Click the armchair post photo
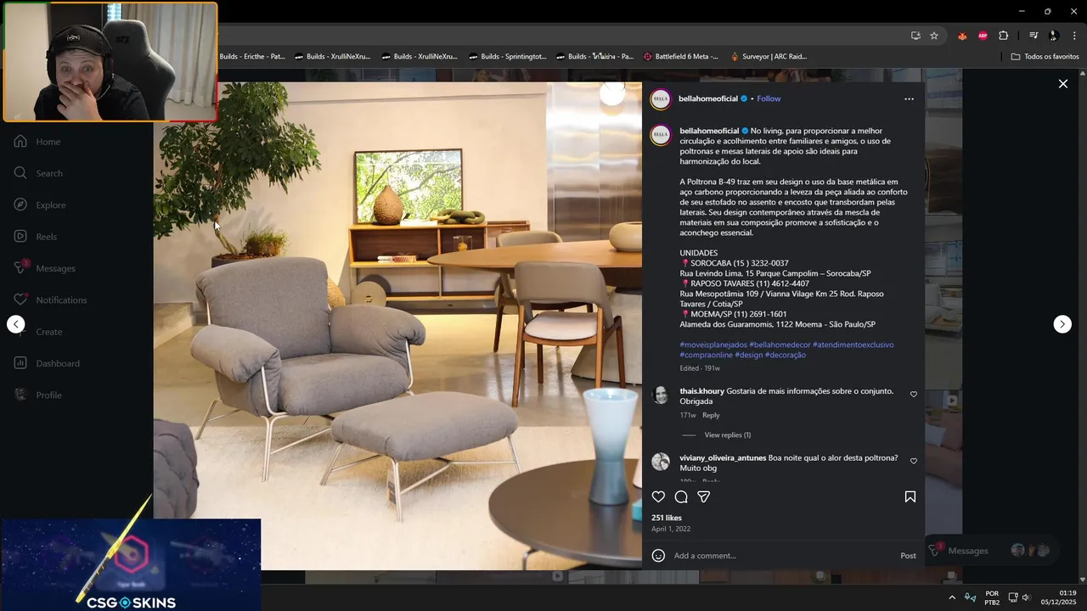Viewport: 1087px width, 611px height. (397, 326)
